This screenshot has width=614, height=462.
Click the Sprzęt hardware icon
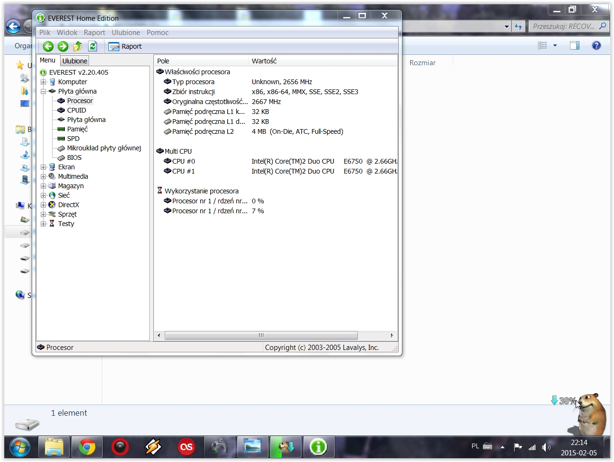[x=52, y=214]
